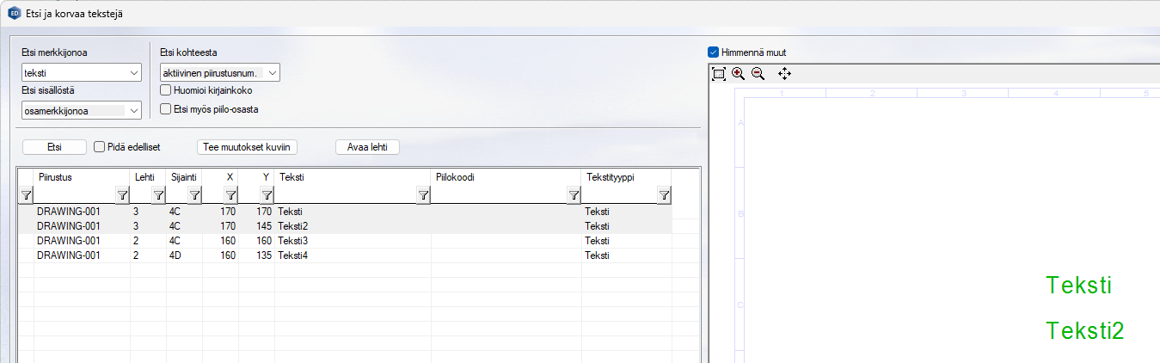
Task: Click the 4D location cell
Action: (184, 255)
